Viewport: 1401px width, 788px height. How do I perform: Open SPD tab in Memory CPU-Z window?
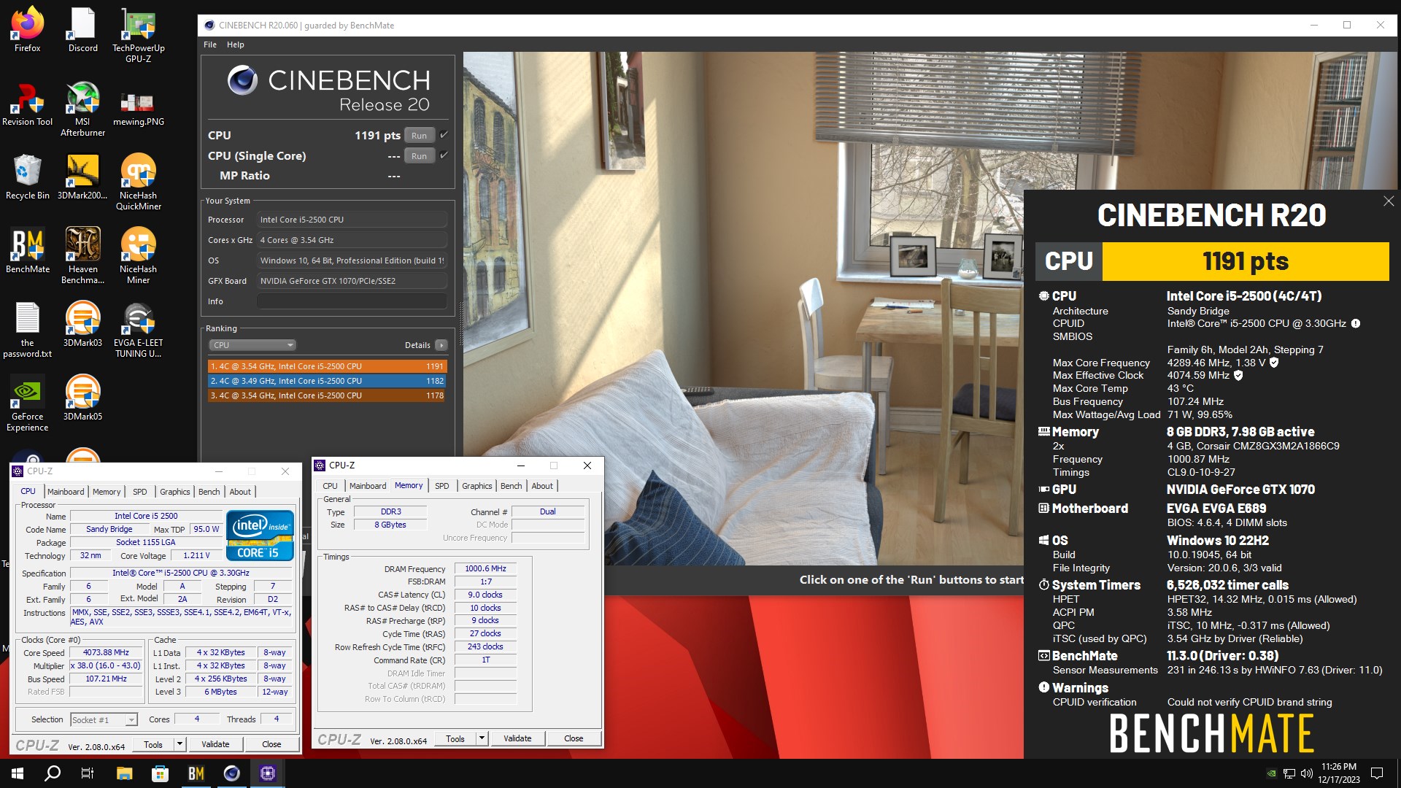[442, 486]
